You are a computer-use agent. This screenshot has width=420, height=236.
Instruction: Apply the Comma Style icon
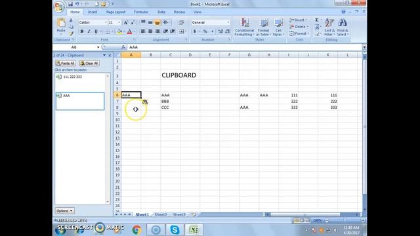click(212, 31)
